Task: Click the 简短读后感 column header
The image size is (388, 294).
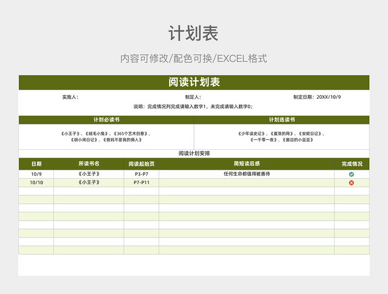Action: (247, 164)
